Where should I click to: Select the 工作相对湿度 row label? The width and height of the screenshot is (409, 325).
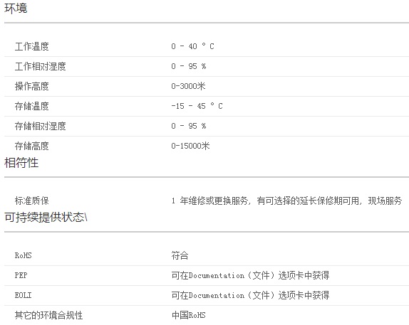40,66
